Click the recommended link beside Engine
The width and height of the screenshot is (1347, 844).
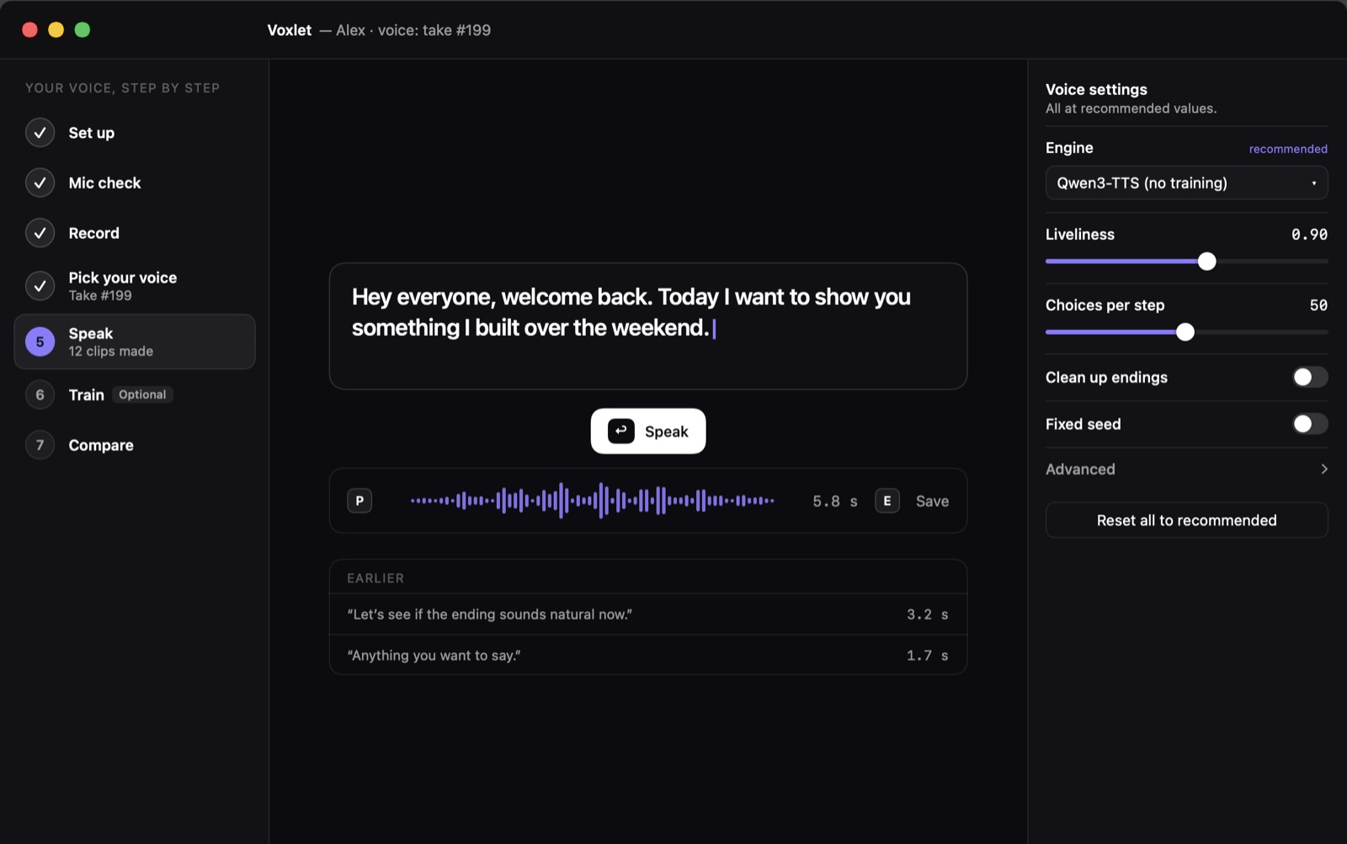(1288, 149)
